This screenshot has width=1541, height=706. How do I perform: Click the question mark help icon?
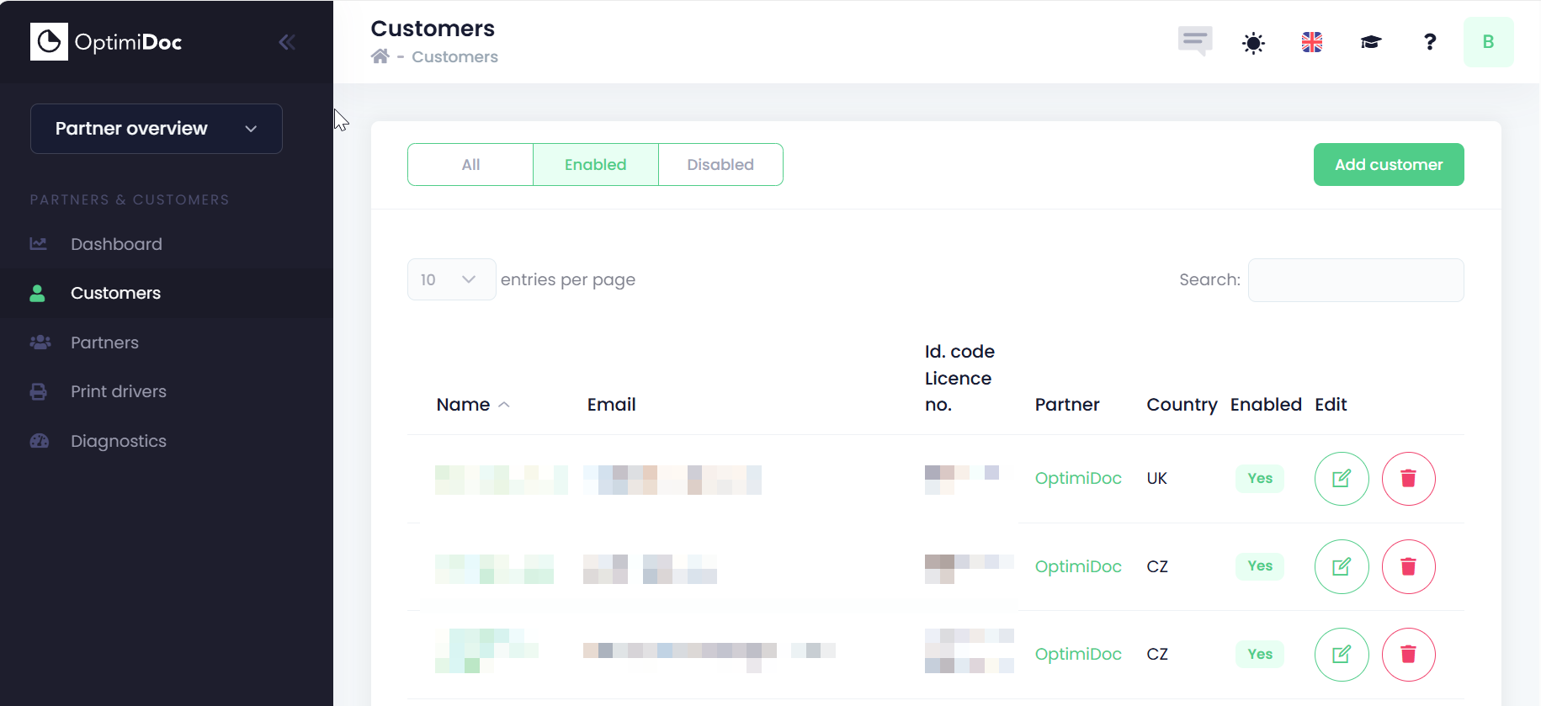tap(1429, 42)
